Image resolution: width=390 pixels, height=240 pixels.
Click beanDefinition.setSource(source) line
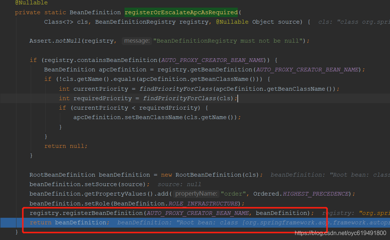point(89,185)
